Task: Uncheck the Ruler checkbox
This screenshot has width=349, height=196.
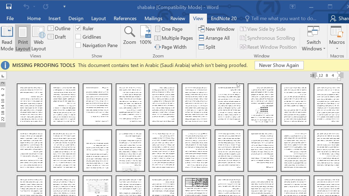Action: 78,28
